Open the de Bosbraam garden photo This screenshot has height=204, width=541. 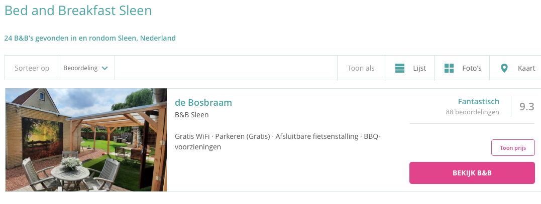(86, 140)
